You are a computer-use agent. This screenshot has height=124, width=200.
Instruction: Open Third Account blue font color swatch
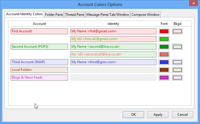(x=164, y=62)
